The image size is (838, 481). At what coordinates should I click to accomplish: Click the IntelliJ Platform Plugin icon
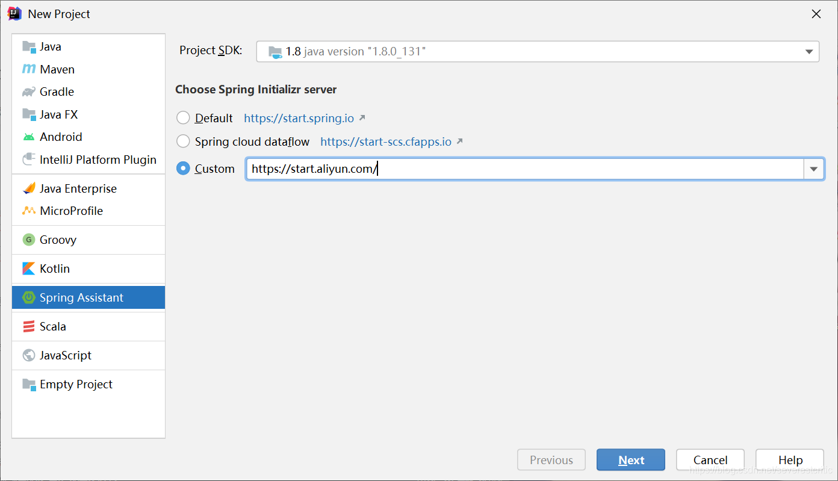29,160
